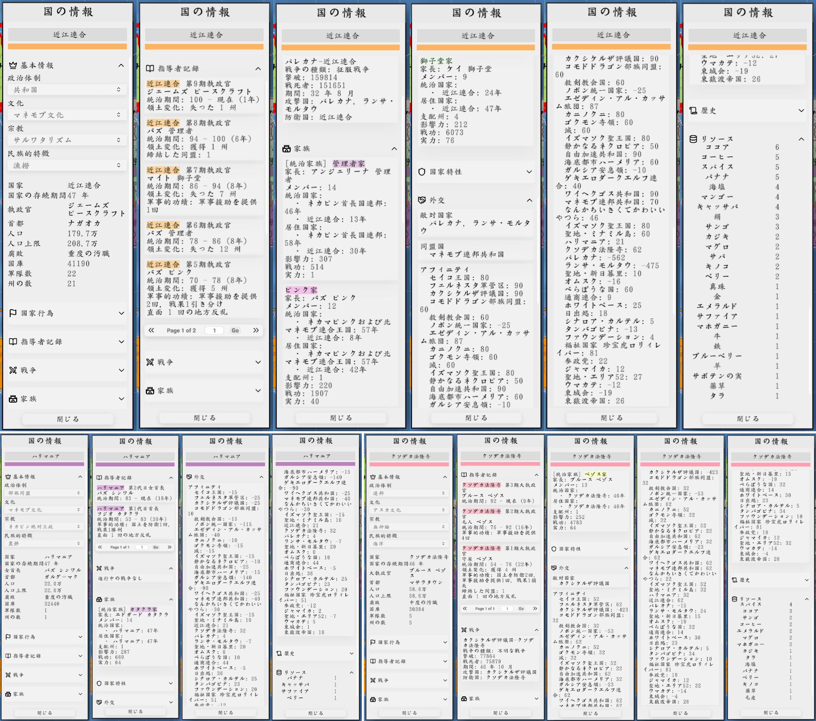Collapse 近江連合's リソース section via its chevron
The height and width of the screenshot is (721, 816).
(801, 139)
